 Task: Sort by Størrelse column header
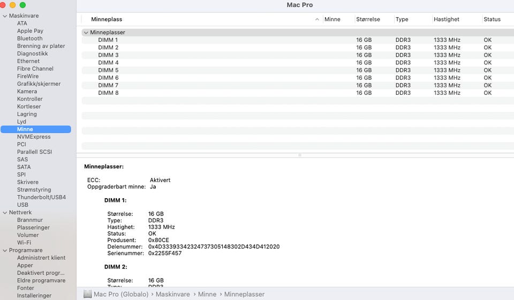(x=368, y=19)
